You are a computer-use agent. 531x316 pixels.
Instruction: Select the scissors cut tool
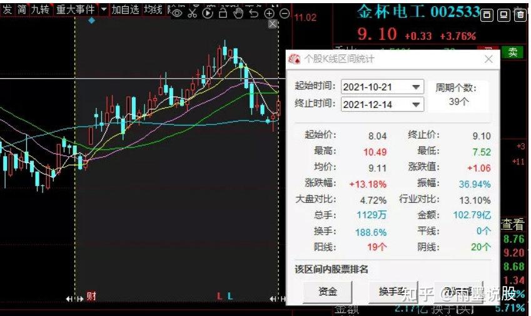(193, 13)
